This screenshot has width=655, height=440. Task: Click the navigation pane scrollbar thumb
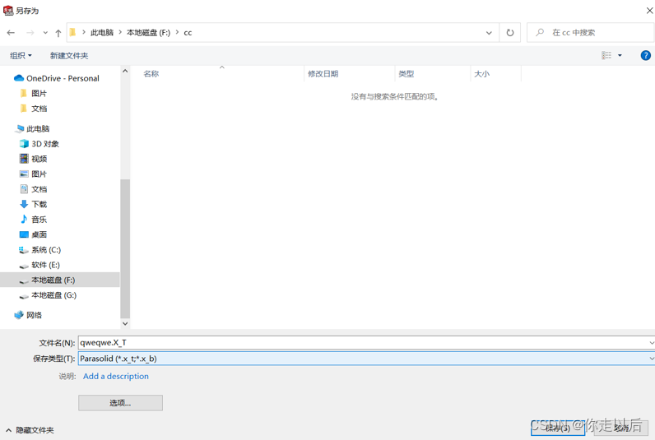coord(125,248)
